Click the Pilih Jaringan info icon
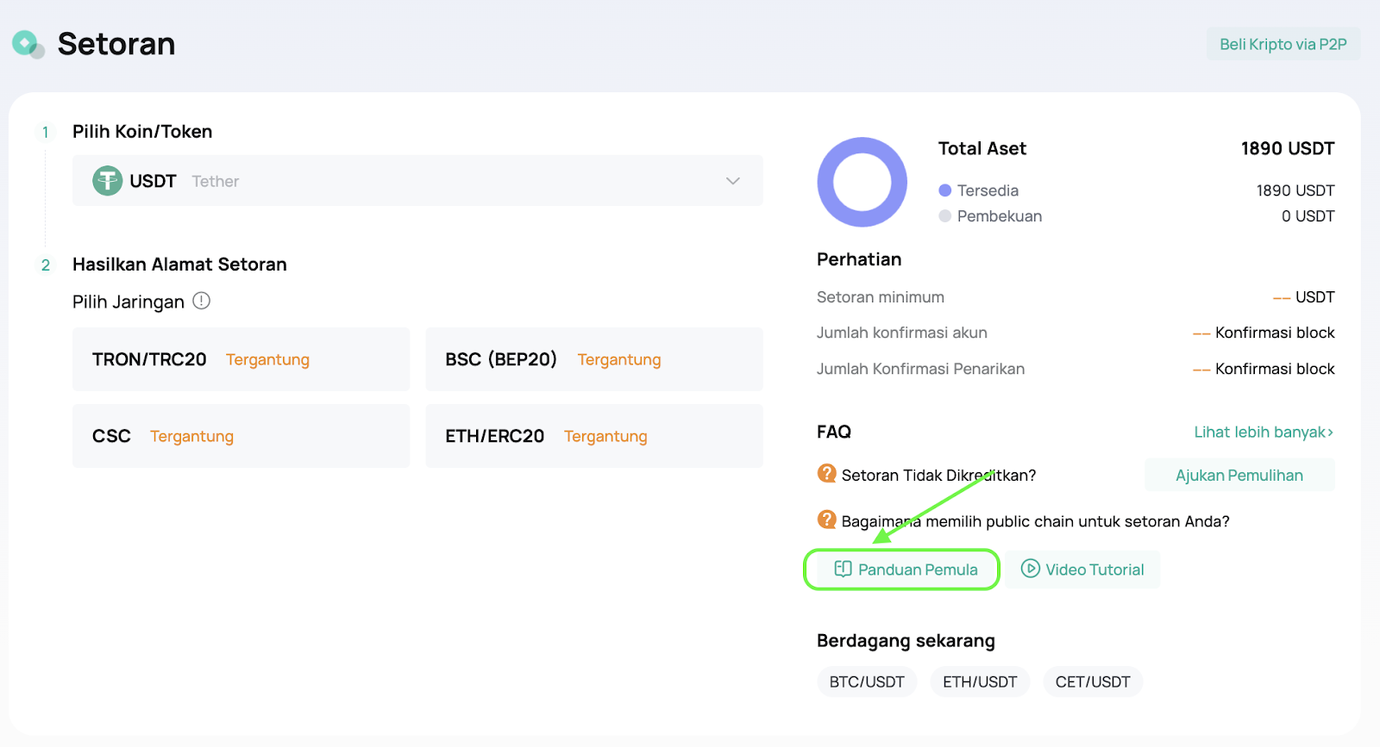The height and width of the screenshot is (747, 1380). pos(201,301)
